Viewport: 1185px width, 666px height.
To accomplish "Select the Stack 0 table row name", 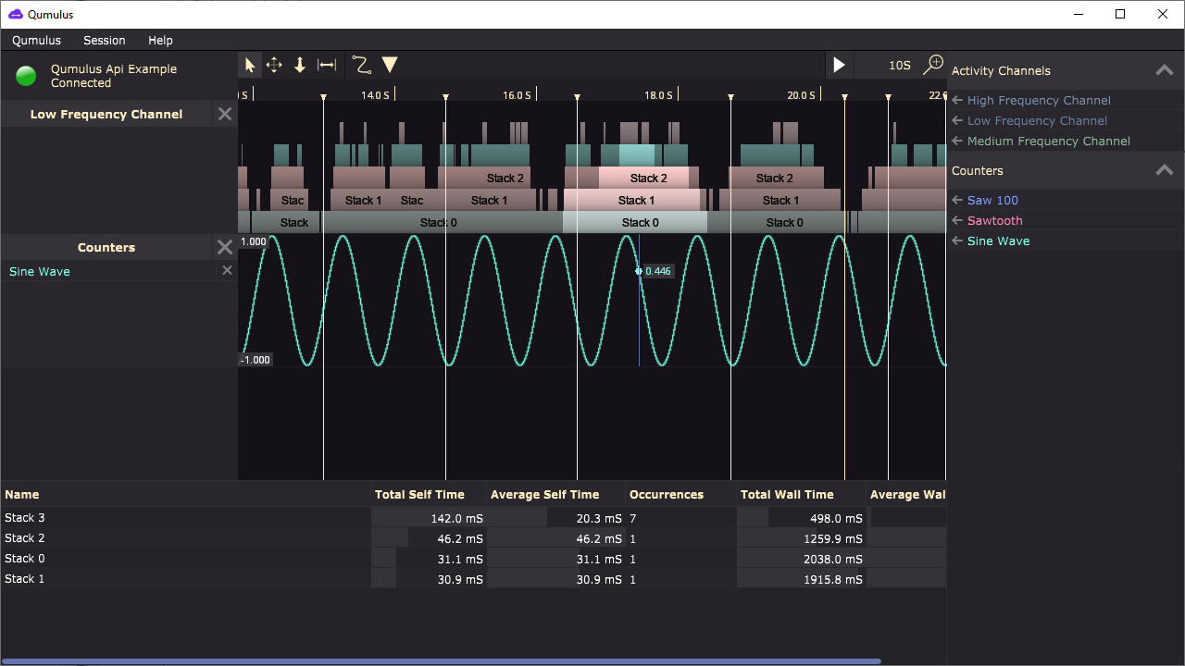I will coord(25,559).
